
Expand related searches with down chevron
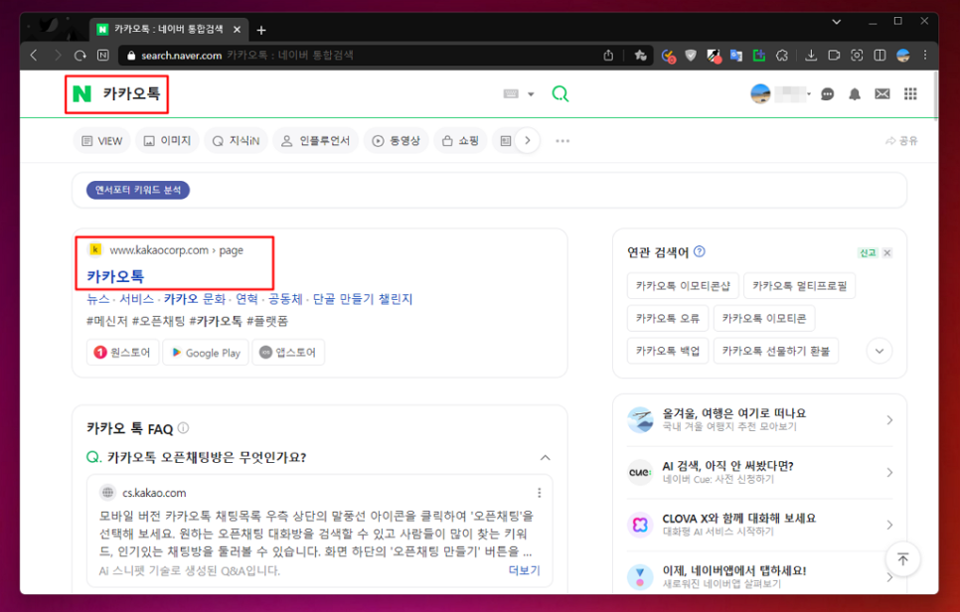[880, 352]
